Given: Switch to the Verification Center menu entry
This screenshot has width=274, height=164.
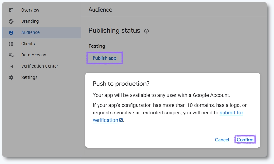Looking at the screenshot, I should point(40,66).
